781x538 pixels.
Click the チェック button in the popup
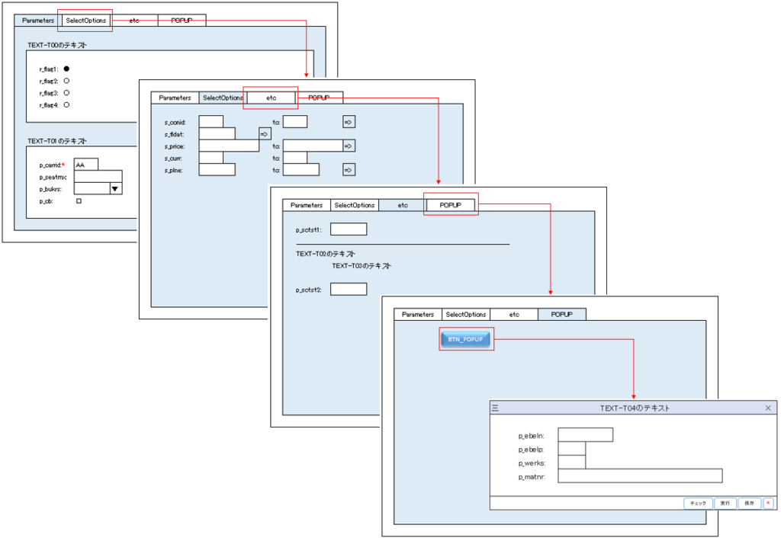[x=698, y=503]
